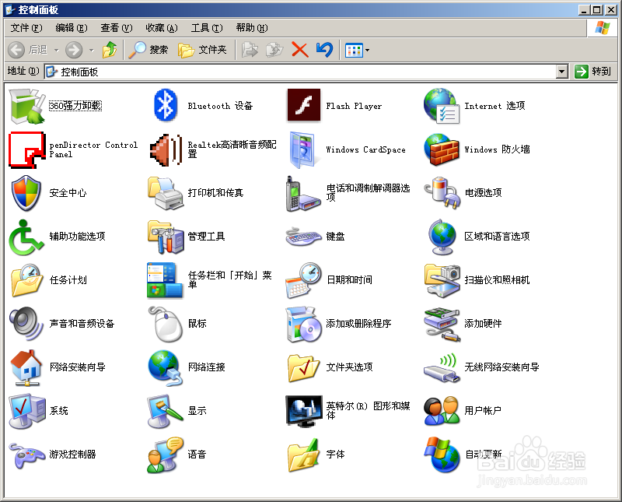Image resolution: width=622 pixels, height=502 pixels.
Task: Open 网络安装向导 house icon
Action: tap(26, 368)
